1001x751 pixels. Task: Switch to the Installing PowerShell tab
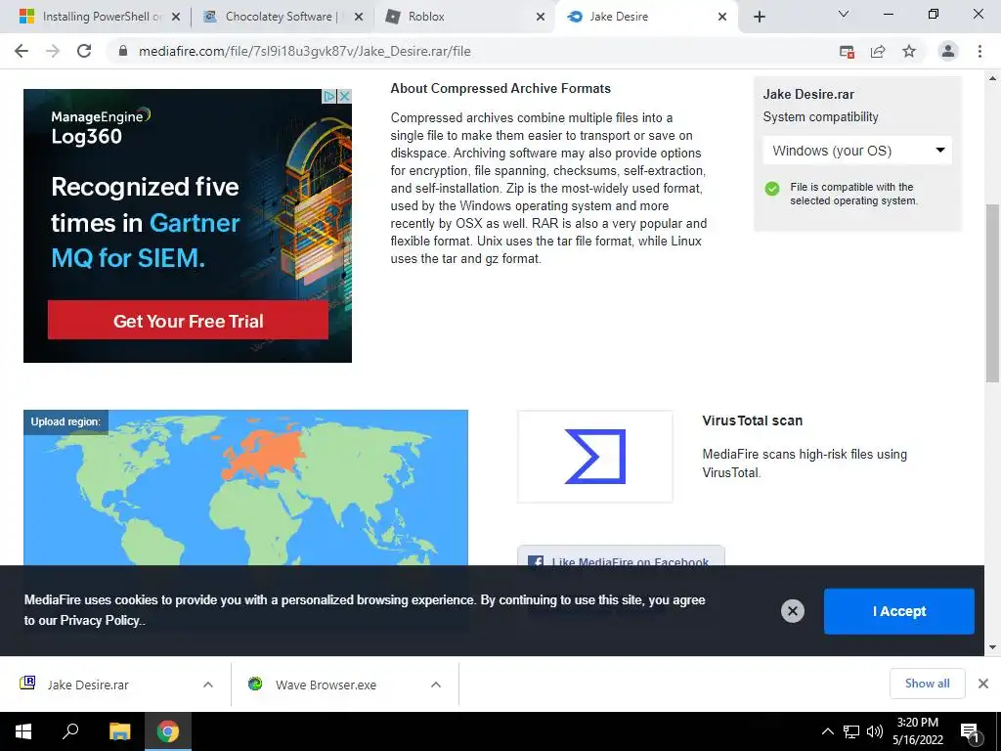[x=95, y=17]
